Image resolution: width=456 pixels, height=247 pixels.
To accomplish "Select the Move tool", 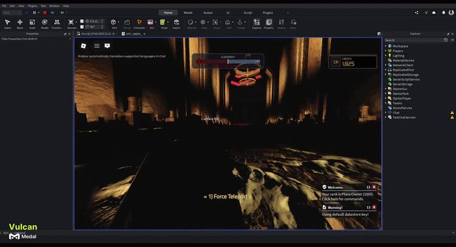I will coord(20,23).
